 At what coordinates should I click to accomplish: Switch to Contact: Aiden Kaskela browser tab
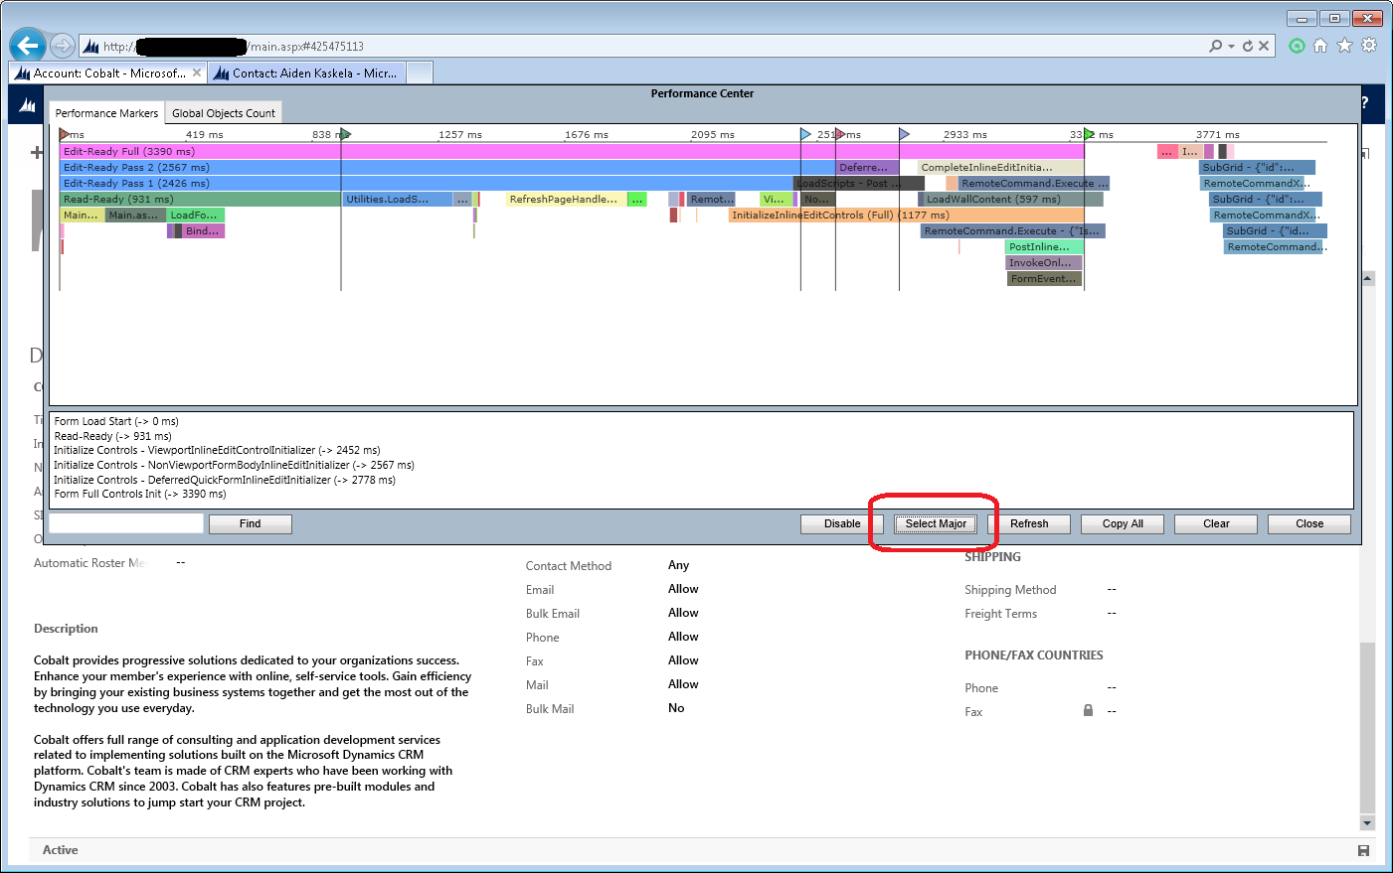[306, 73]
